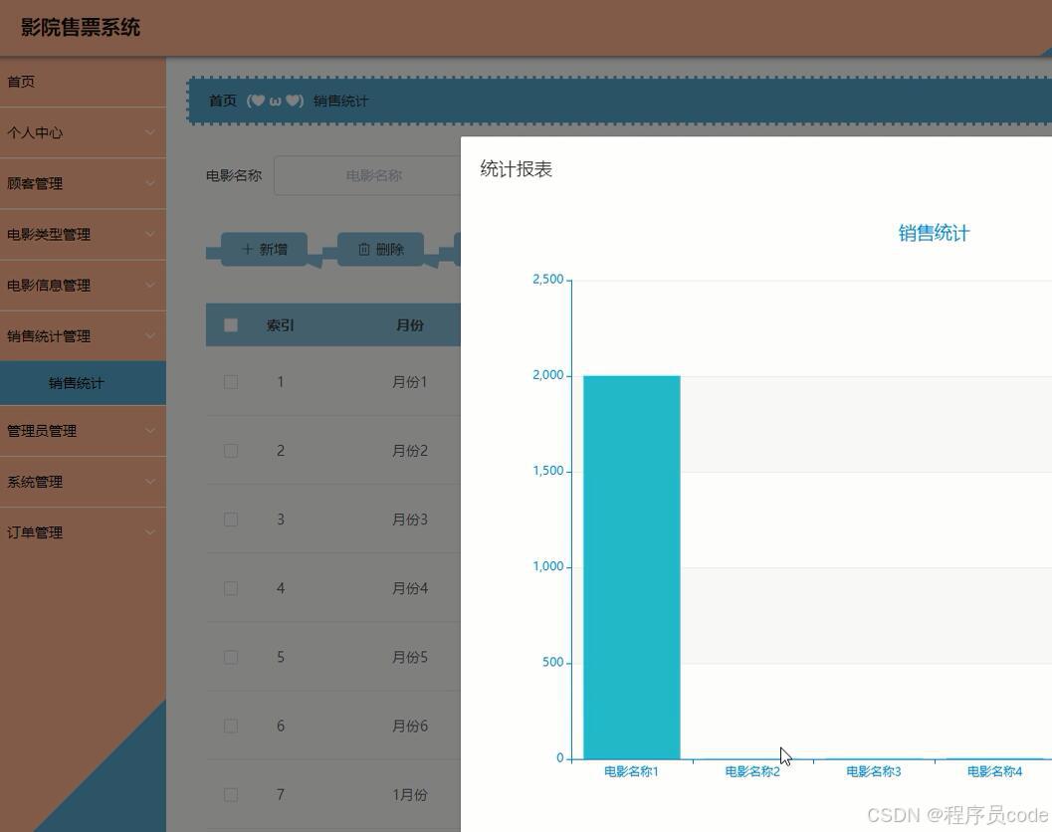Click the 1,000 y-axis label

pyautogui.click(x=547, y=566)
